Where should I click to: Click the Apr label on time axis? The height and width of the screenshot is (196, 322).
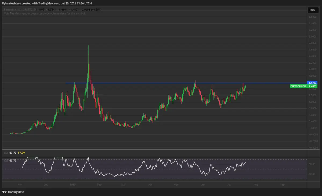click(150, 184)
